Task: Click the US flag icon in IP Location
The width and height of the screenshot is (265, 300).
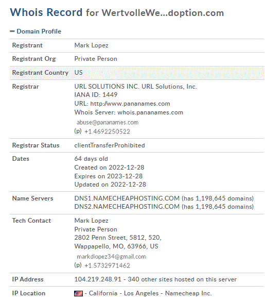Action: pos(79,293)
